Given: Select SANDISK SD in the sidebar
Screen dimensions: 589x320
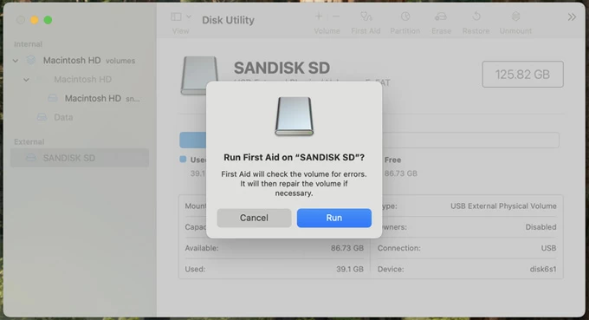Looking at the screenshot, I should pyautogui.click(x=80, y=158).
